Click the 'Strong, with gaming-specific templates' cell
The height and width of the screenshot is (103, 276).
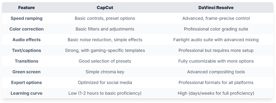coord(105,51)
